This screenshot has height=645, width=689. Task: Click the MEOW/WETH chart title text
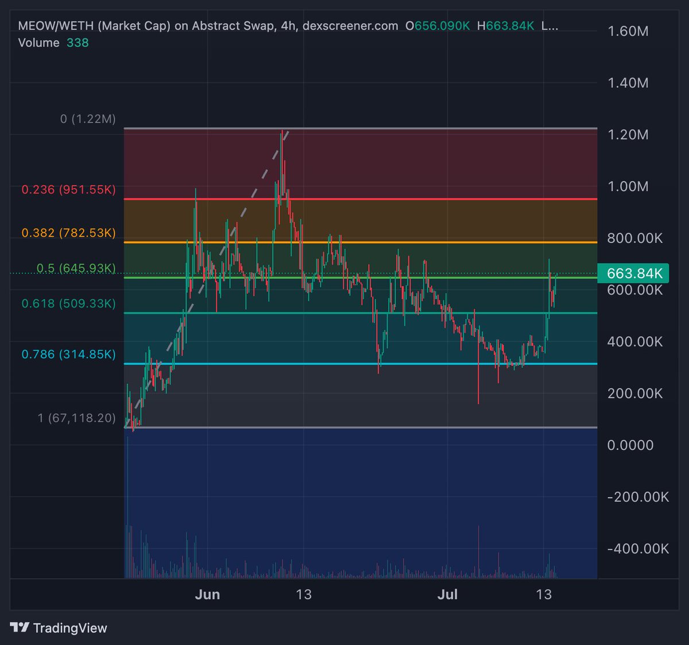pyautogui.click(x=208, y=26)
